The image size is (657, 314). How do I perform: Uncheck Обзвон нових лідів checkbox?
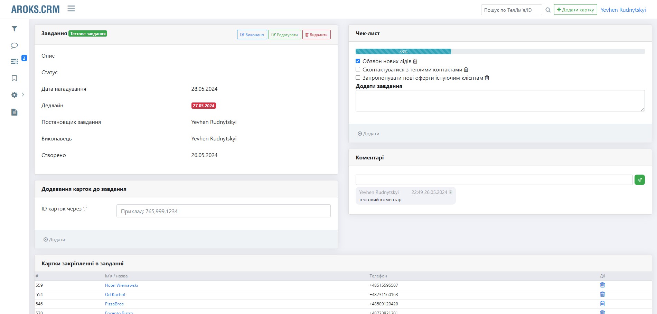(358, 61)
